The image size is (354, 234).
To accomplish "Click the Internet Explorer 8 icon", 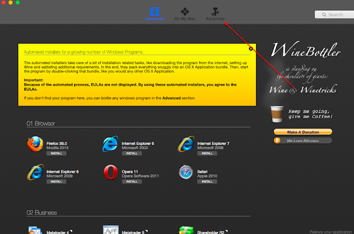I will (35, 172).
